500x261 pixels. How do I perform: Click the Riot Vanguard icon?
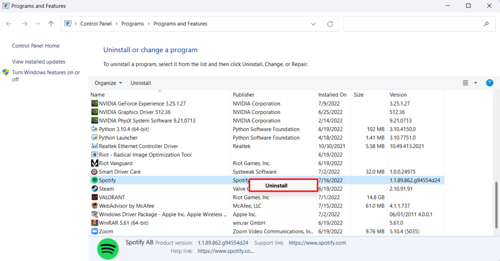pyautogui.click(x=95, y=163)
